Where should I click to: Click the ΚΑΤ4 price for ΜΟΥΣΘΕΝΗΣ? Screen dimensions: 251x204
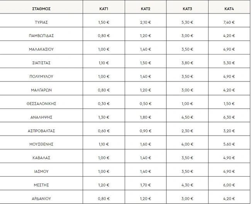pos(229,144)
